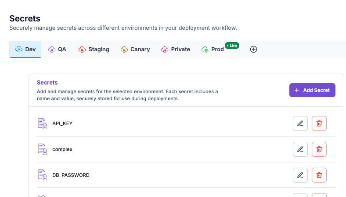346x197 pixels.
Task: Click the API_KEY secret name
Action: [62, 123]
